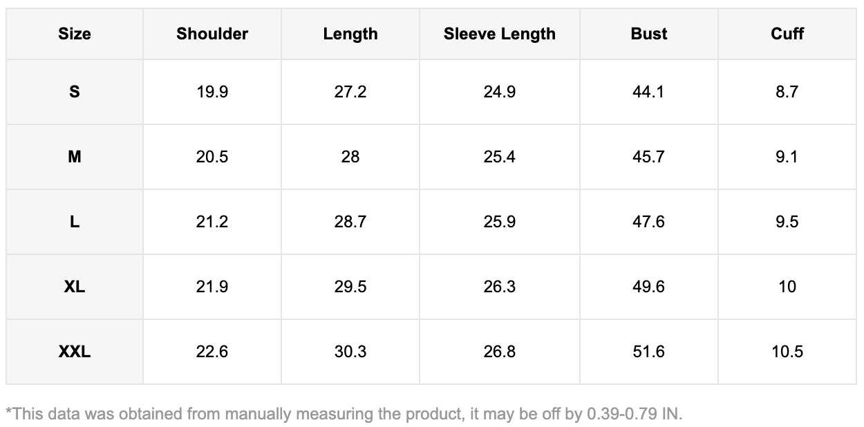Select the Bust column header
The width and height of the screenshot is (864, 427).
(x=648, y=34)
